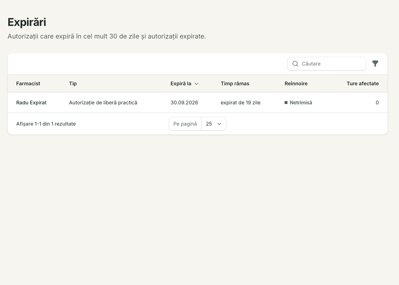Screen dimensions: 399x285
Task: Focus the Căutare search field
Action: (326, 64)
